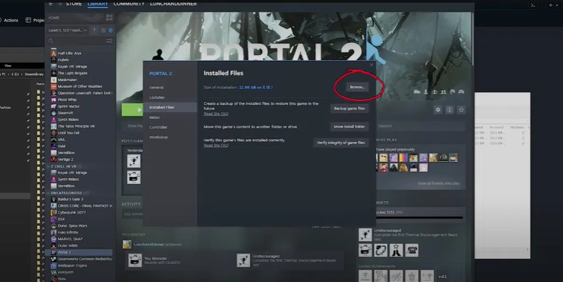
Task: Go back with Steam navigation arrow
Action: click(51, 4)
